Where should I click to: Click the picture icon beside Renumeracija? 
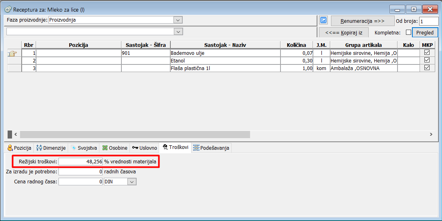point(323,20)
